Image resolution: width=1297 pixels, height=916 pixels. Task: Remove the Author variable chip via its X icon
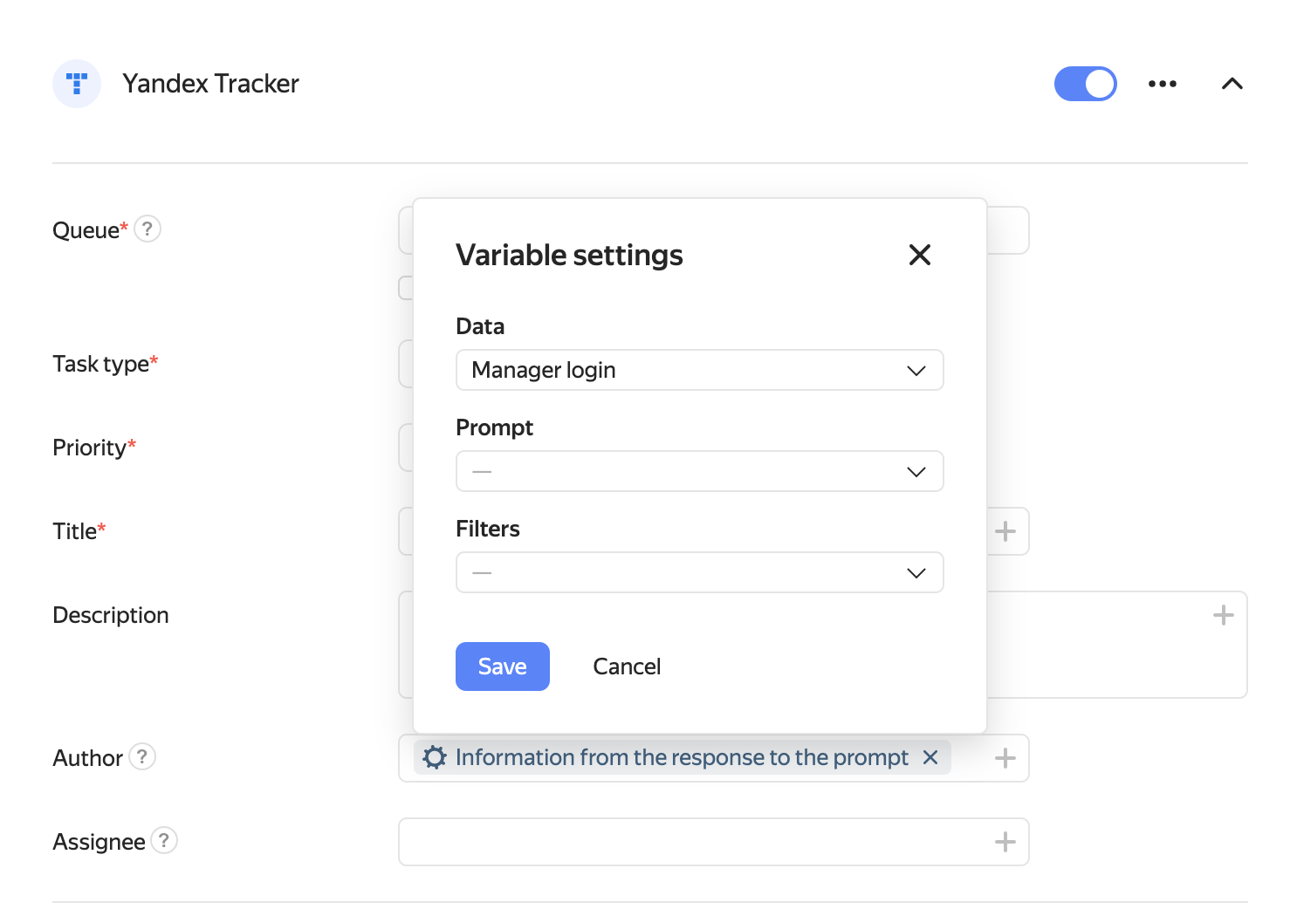930,757
